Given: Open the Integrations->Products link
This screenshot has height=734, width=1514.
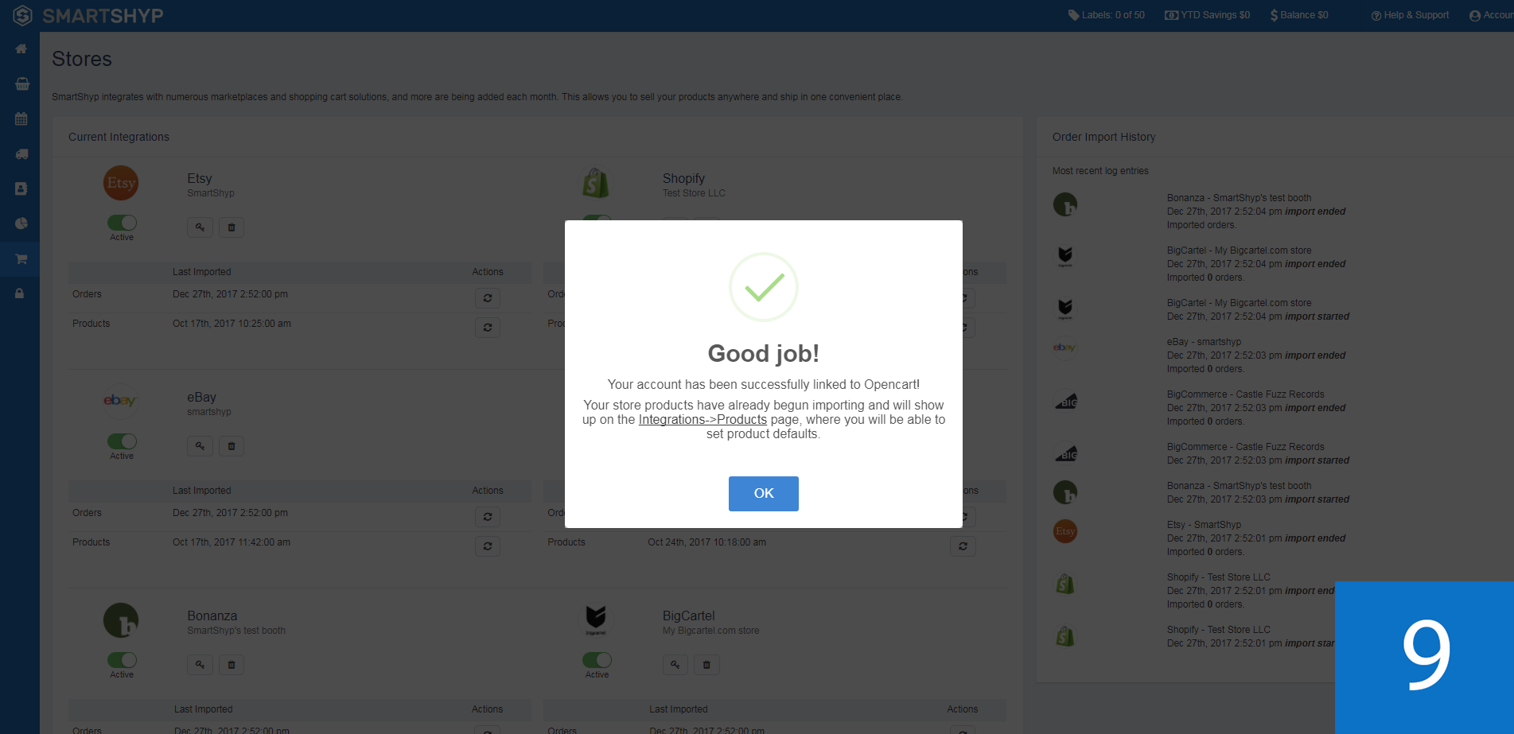Looking at the screenshot, I should tap(703, 419).
